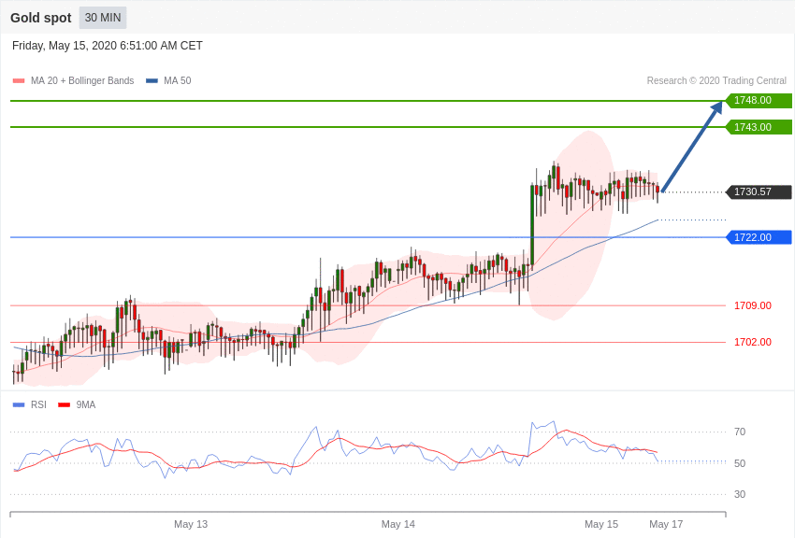Click the 1702.00 support level label
The height and width of the screenshot is (538, 795).
click(x=752, y=342)
